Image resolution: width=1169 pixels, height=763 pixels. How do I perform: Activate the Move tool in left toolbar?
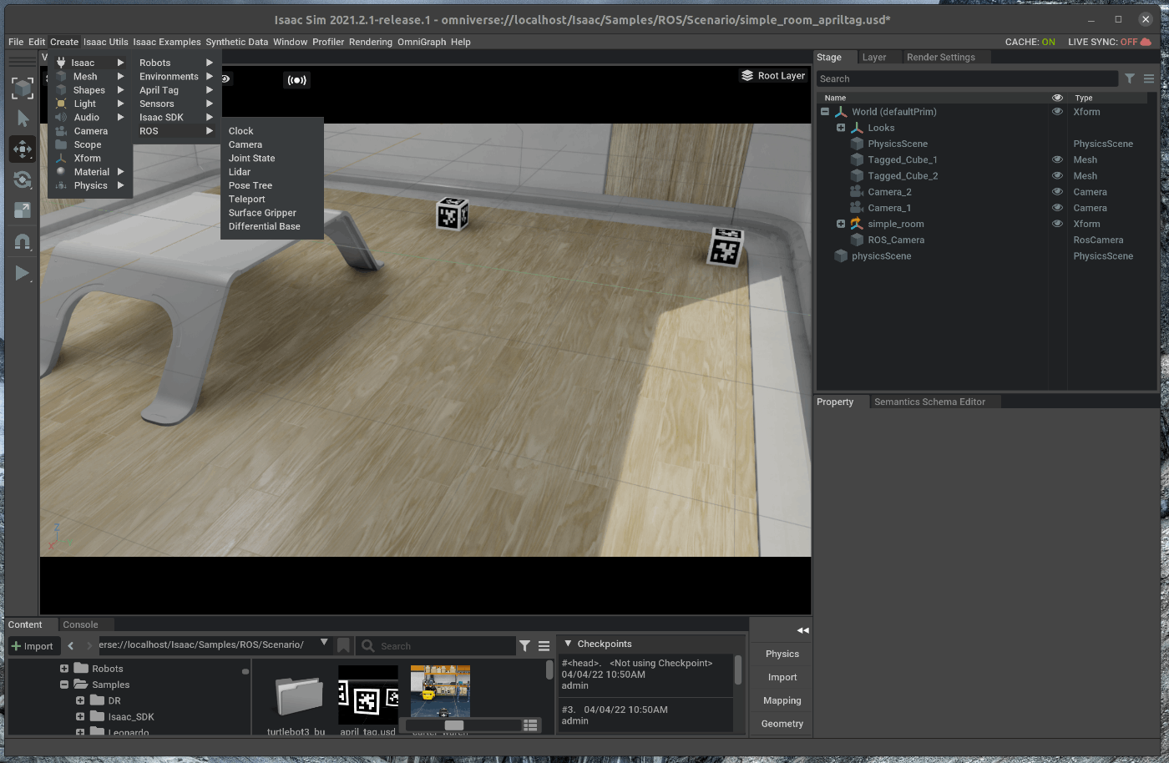23,149
